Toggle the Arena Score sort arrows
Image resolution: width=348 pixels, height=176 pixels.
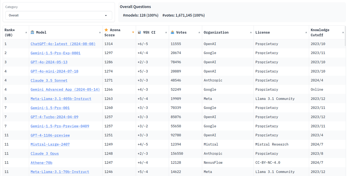pos(133,32)
